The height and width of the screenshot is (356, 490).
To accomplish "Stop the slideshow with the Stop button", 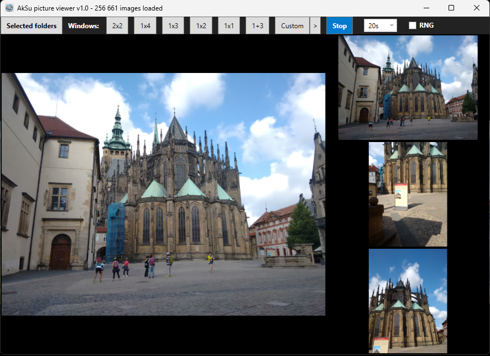I will click(340, 25).
